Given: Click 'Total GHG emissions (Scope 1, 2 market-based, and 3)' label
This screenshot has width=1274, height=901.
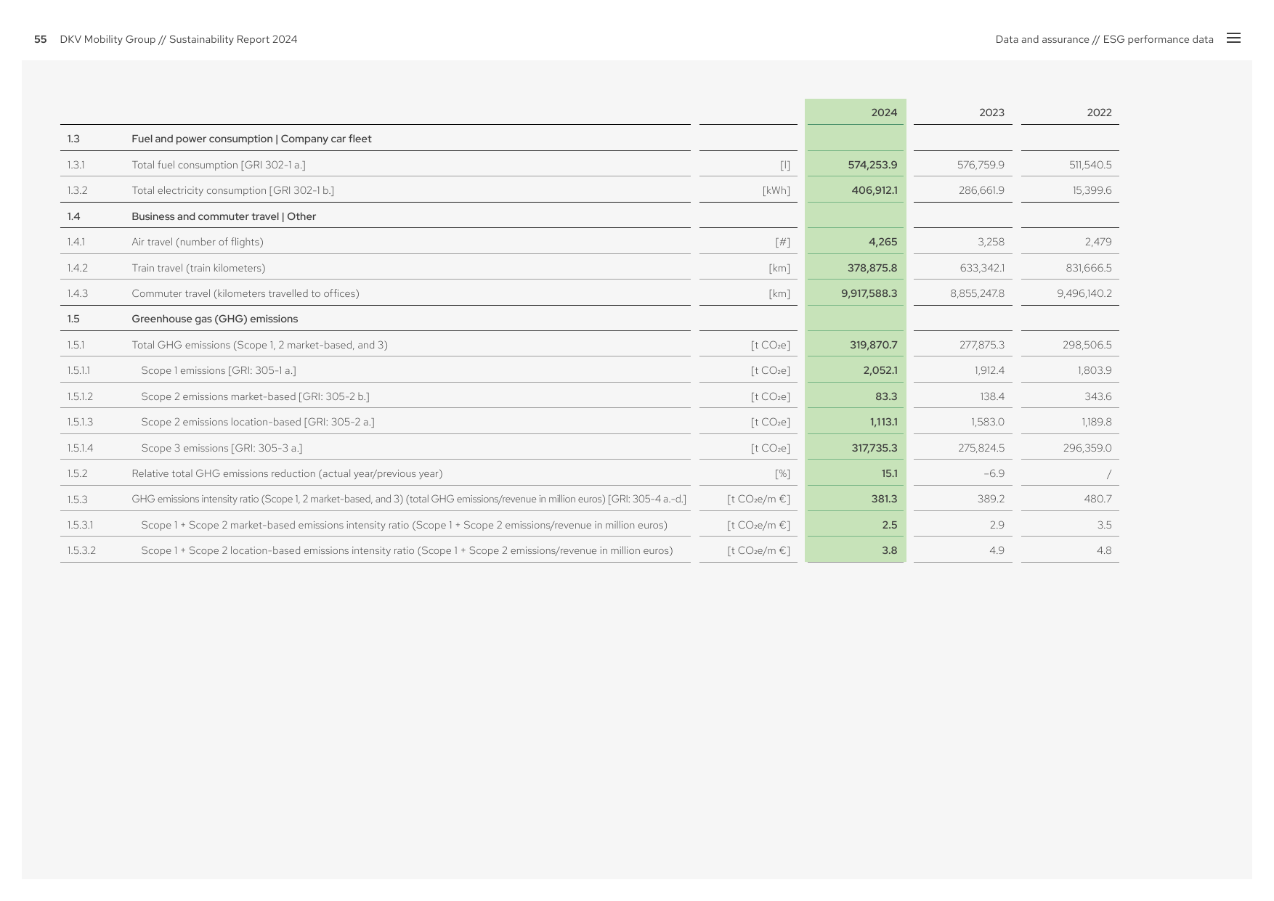Looking at the screenshot, I should pos(260,345).
